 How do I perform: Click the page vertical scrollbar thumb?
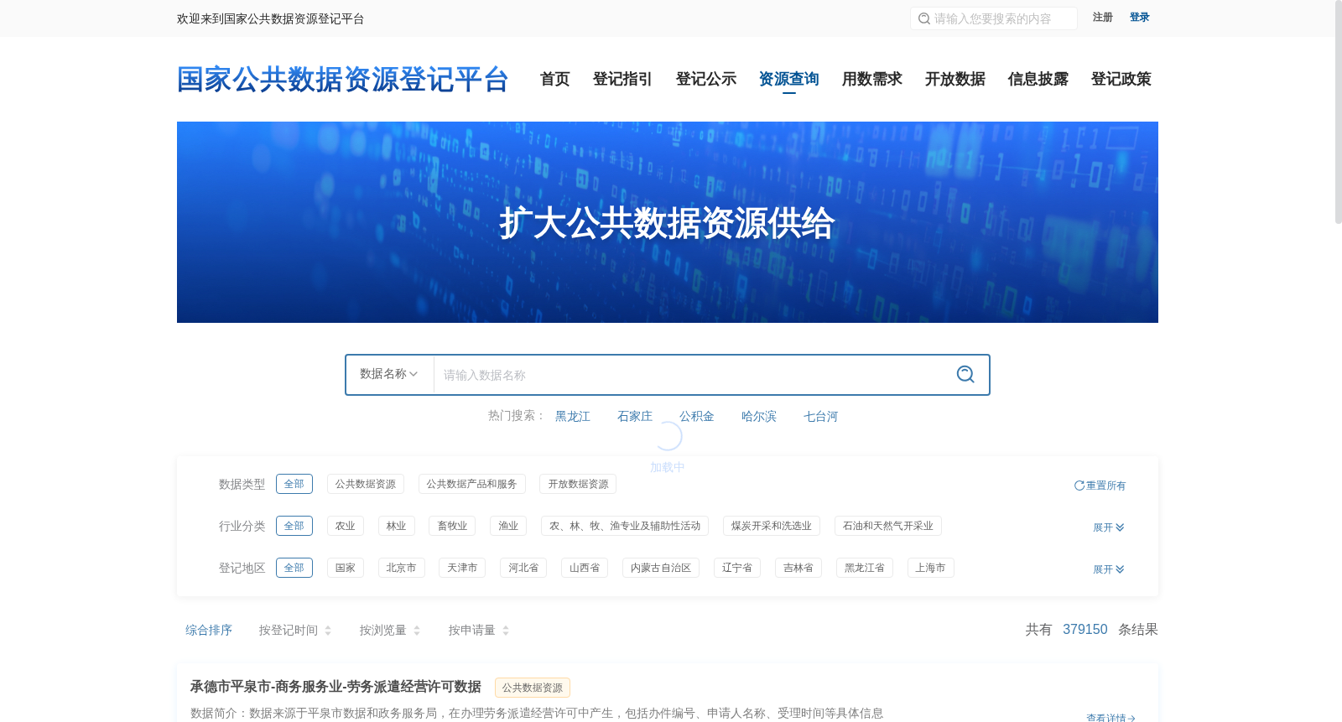pyautogui.click(x=1339, y=112)
